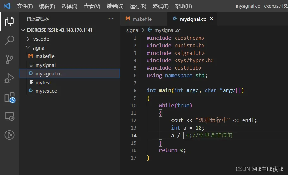Open the Explorer view in activity bar

click(x=9, y=21)
